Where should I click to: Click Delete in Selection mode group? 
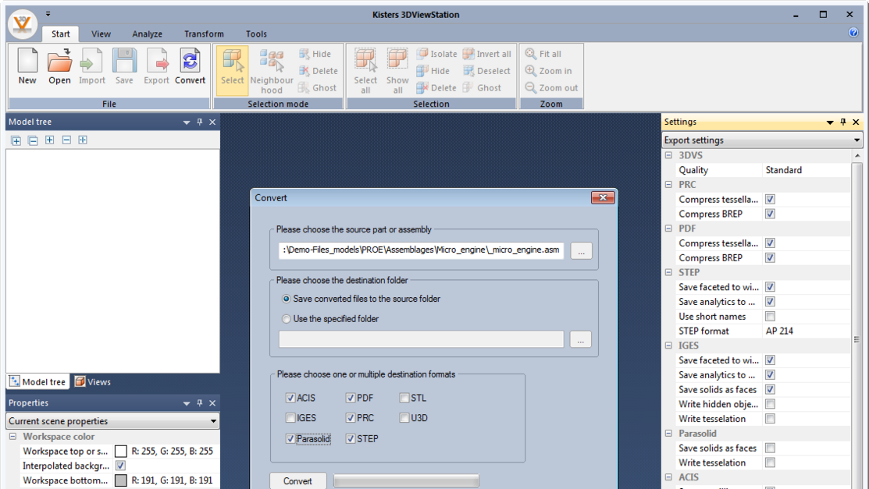(318, 71)
